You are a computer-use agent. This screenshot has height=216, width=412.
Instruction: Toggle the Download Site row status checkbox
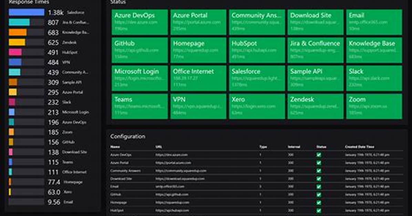(319, 179)
